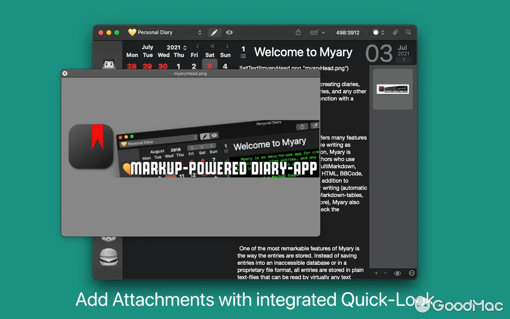Image resolution: width=510 pixels, height=319 pixels.
Task: Select July 3 in the calendar
Action: coord(210,66)
